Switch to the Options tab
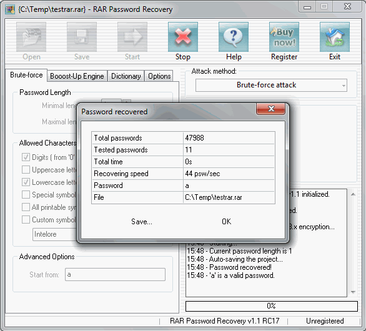Image resolution: width=366 pixels, height=331 pixels. click(x=159, y=76)
